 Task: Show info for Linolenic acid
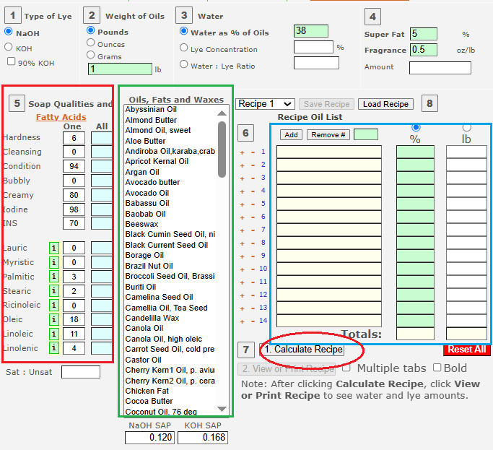point(53,348)
